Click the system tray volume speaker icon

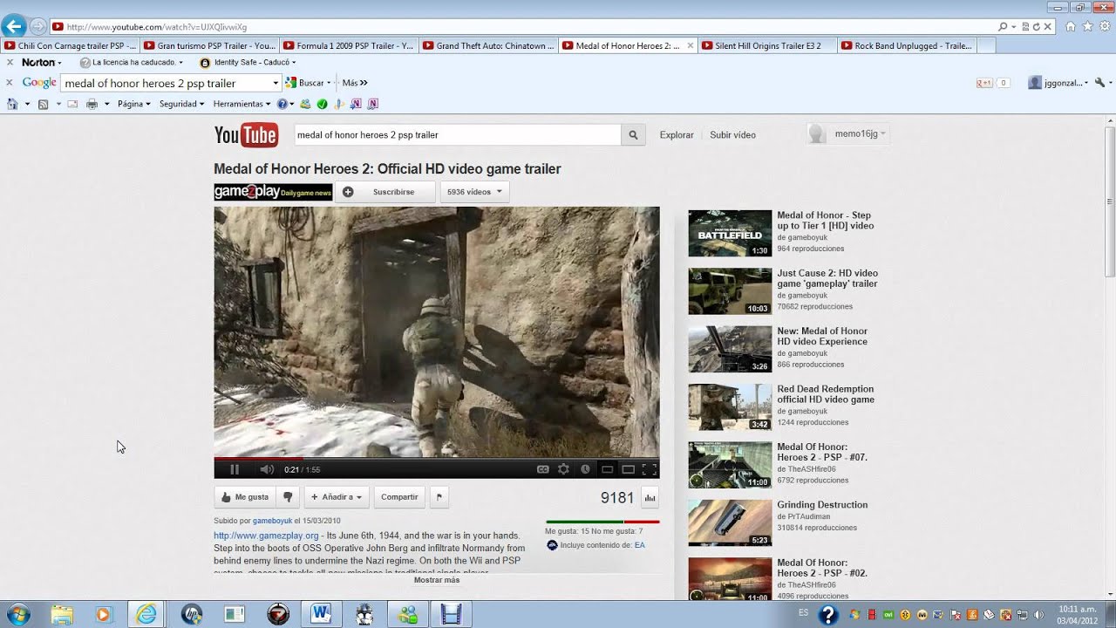coord(1038,614)
